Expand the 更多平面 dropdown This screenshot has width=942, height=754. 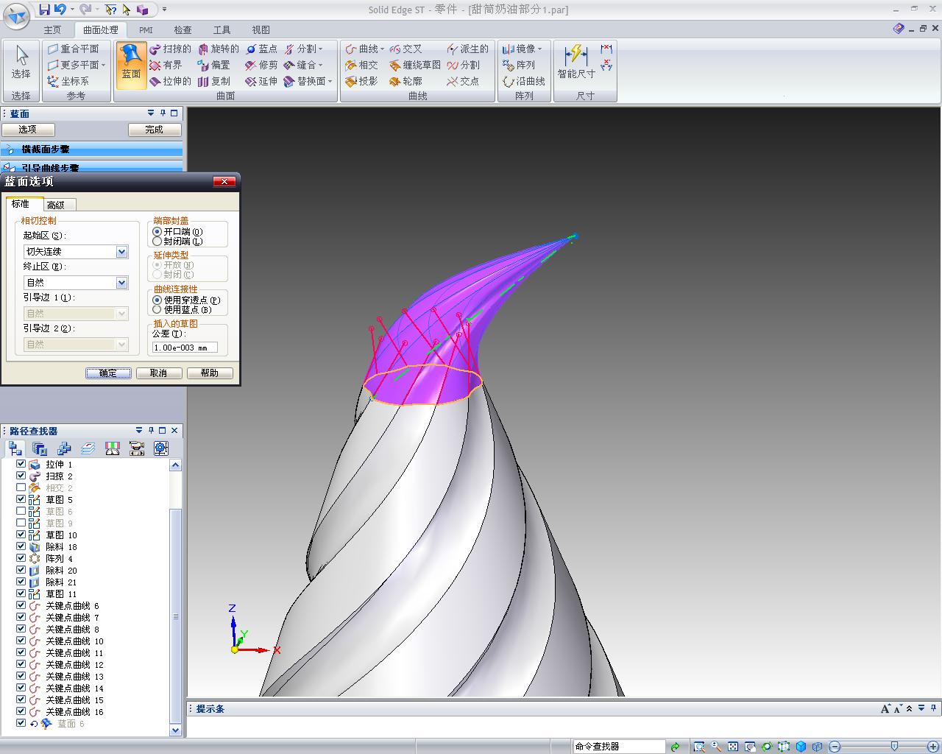tap(103, 65)
